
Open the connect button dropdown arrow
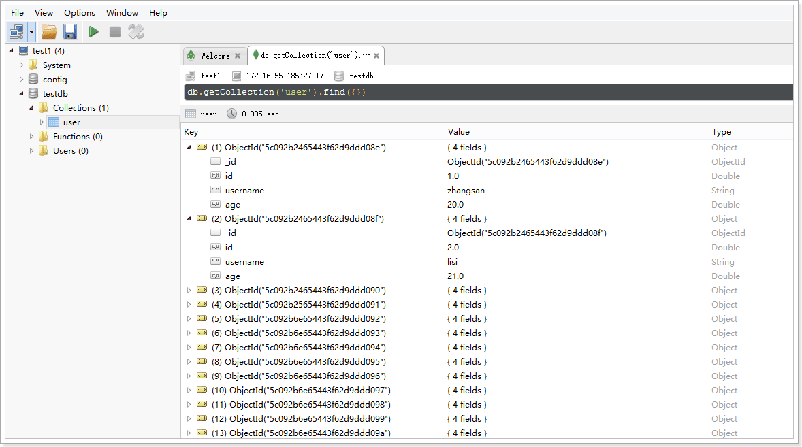[x=31, y=31]
